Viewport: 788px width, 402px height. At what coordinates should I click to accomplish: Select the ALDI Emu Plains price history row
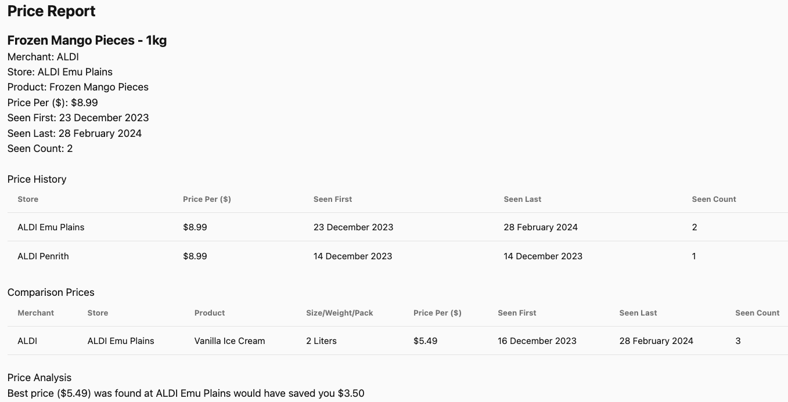point(398,227)
